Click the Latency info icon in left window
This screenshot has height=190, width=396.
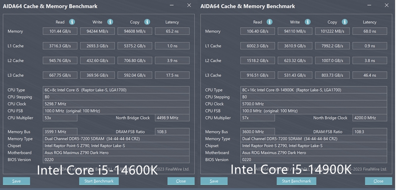pyautogui.click(x=172, y=22)
